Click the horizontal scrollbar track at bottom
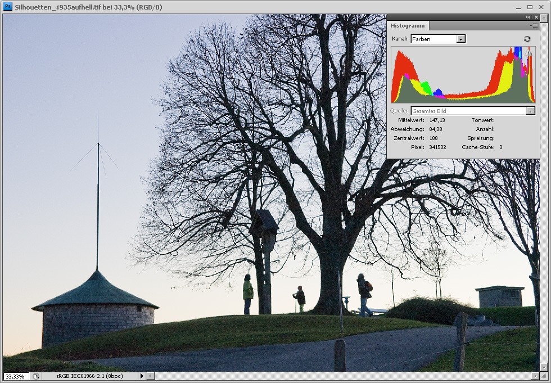Viewport: 551px width, 383px height. tap(337, 376)
